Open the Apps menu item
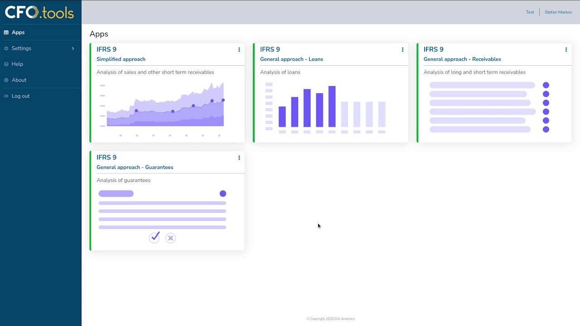The image size is (580, 326). (41, 33)
